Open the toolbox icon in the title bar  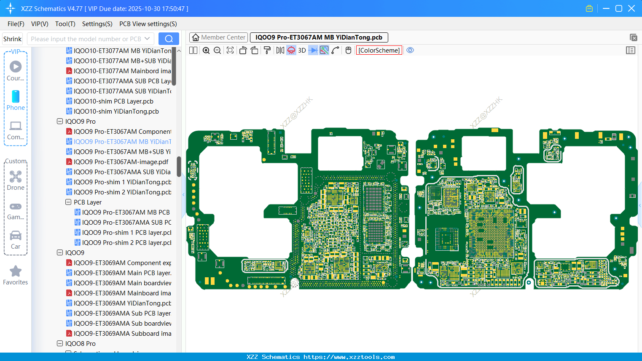[589, 8]
